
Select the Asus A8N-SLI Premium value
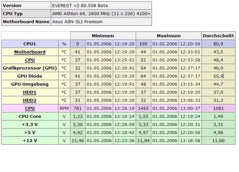point(78,22)
